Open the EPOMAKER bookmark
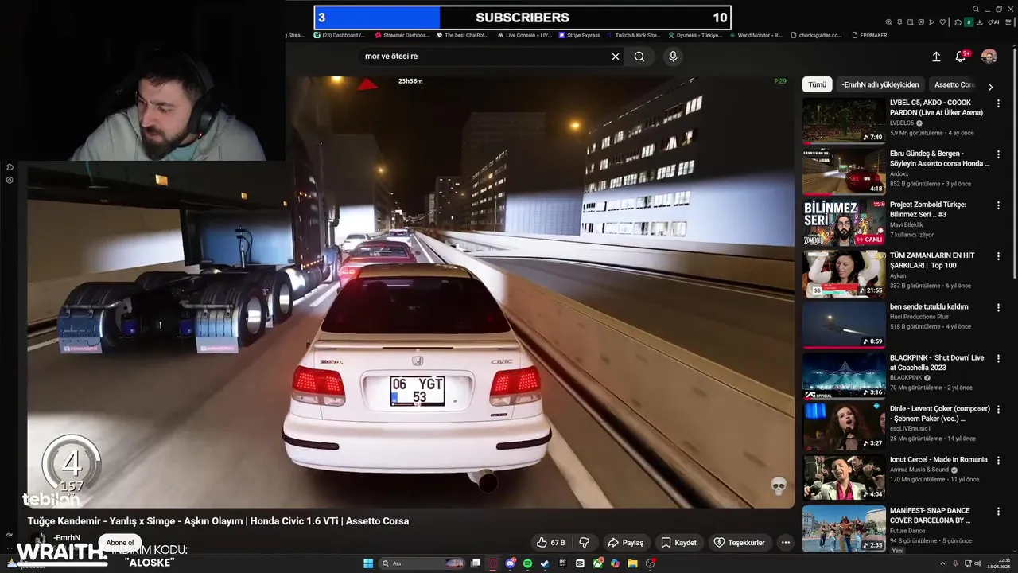Screen dimensions: 1018x573 pos(868,35)
